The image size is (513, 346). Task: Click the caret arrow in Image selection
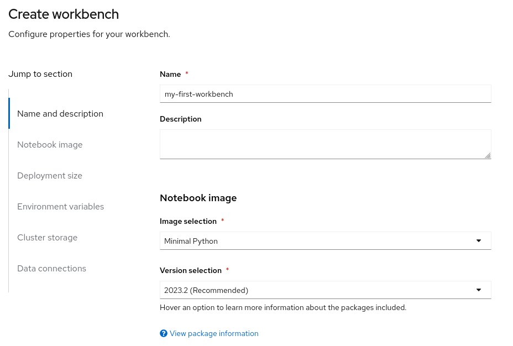pyautogui.click(x=479, y=241)
